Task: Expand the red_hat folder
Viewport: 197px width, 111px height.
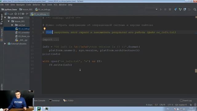Action: 12,25
